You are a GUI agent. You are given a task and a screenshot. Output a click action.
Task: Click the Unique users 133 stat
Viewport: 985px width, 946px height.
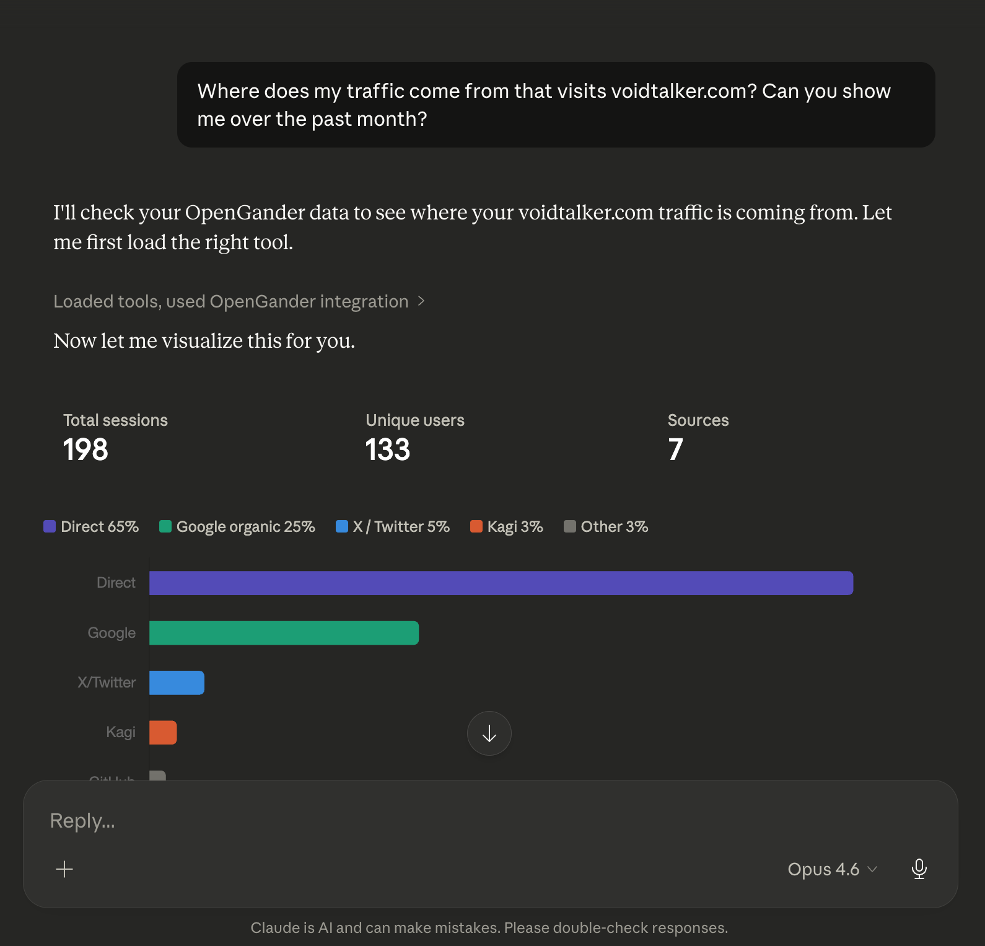[414, 438]
